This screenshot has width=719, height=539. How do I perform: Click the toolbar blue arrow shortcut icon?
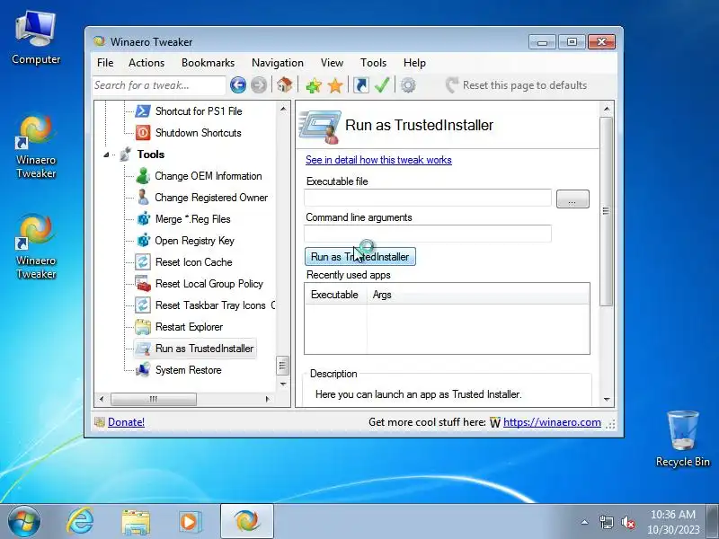pos(361,85)
